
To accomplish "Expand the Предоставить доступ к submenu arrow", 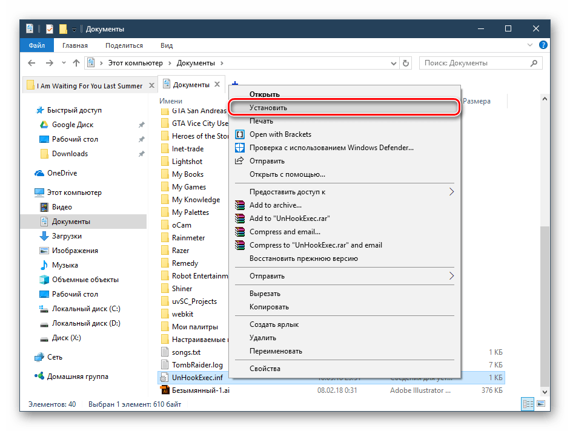I will (x=451, y=192).
